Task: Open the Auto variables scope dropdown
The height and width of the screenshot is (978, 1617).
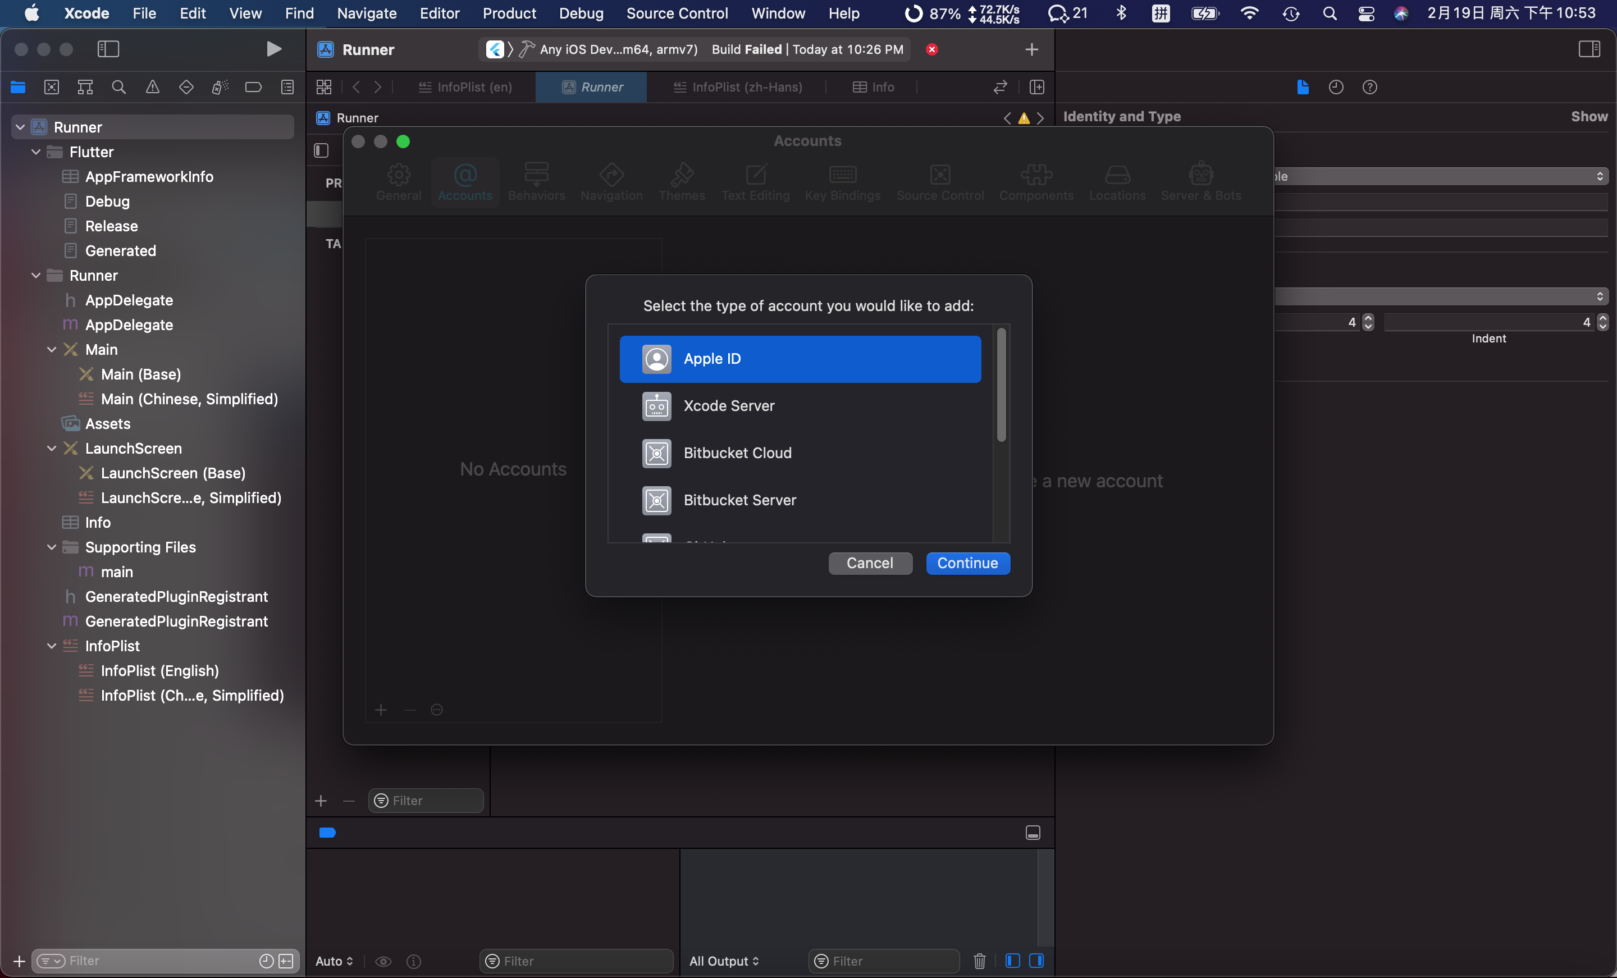Action: (335, 961)
